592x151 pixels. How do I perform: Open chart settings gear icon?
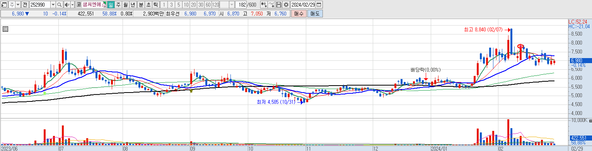point(286,5)
